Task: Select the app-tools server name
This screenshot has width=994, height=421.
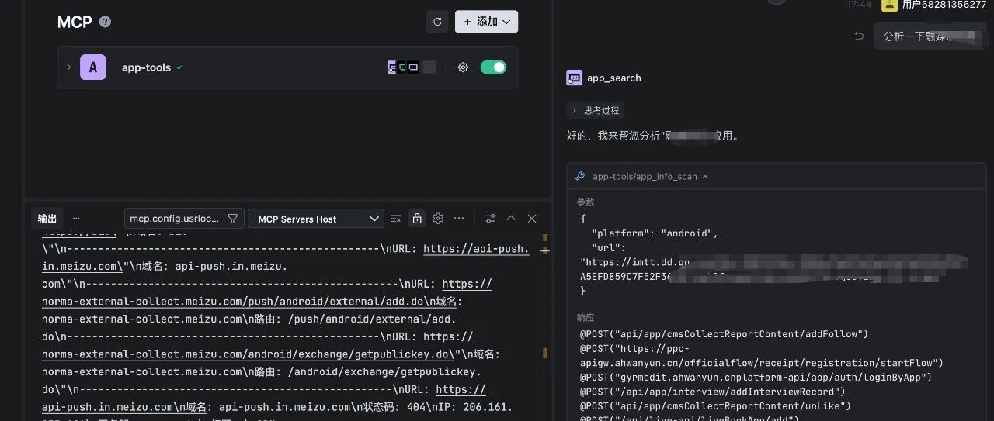Action: pos(146,67)
